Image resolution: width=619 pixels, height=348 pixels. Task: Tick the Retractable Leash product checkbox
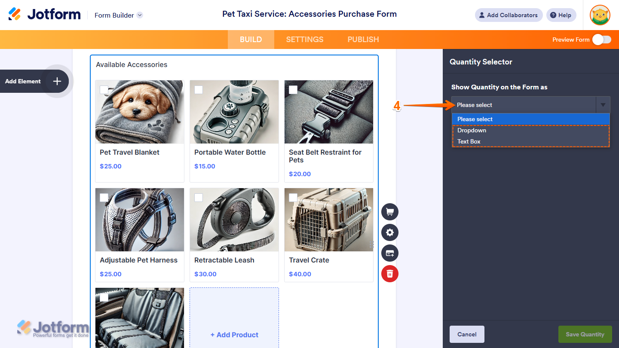pyautogui.click(x=199, y=197)
